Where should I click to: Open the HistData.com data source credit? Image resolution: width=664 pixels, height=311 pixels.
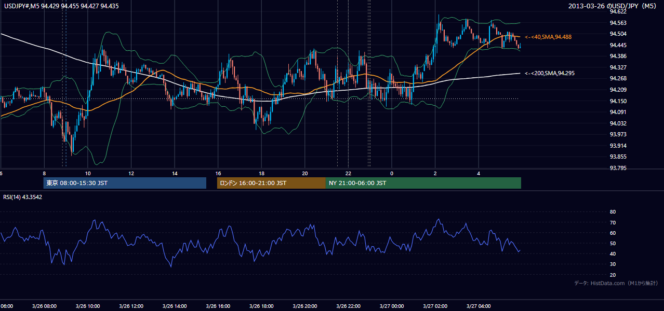(x=616, y=283)
